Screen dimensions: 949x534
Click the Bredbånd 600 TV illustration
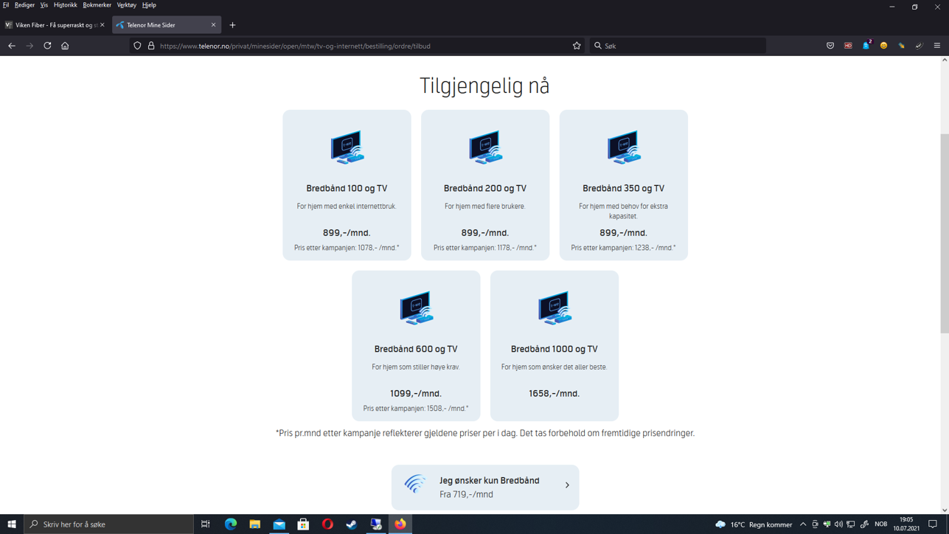click(417, 308)
